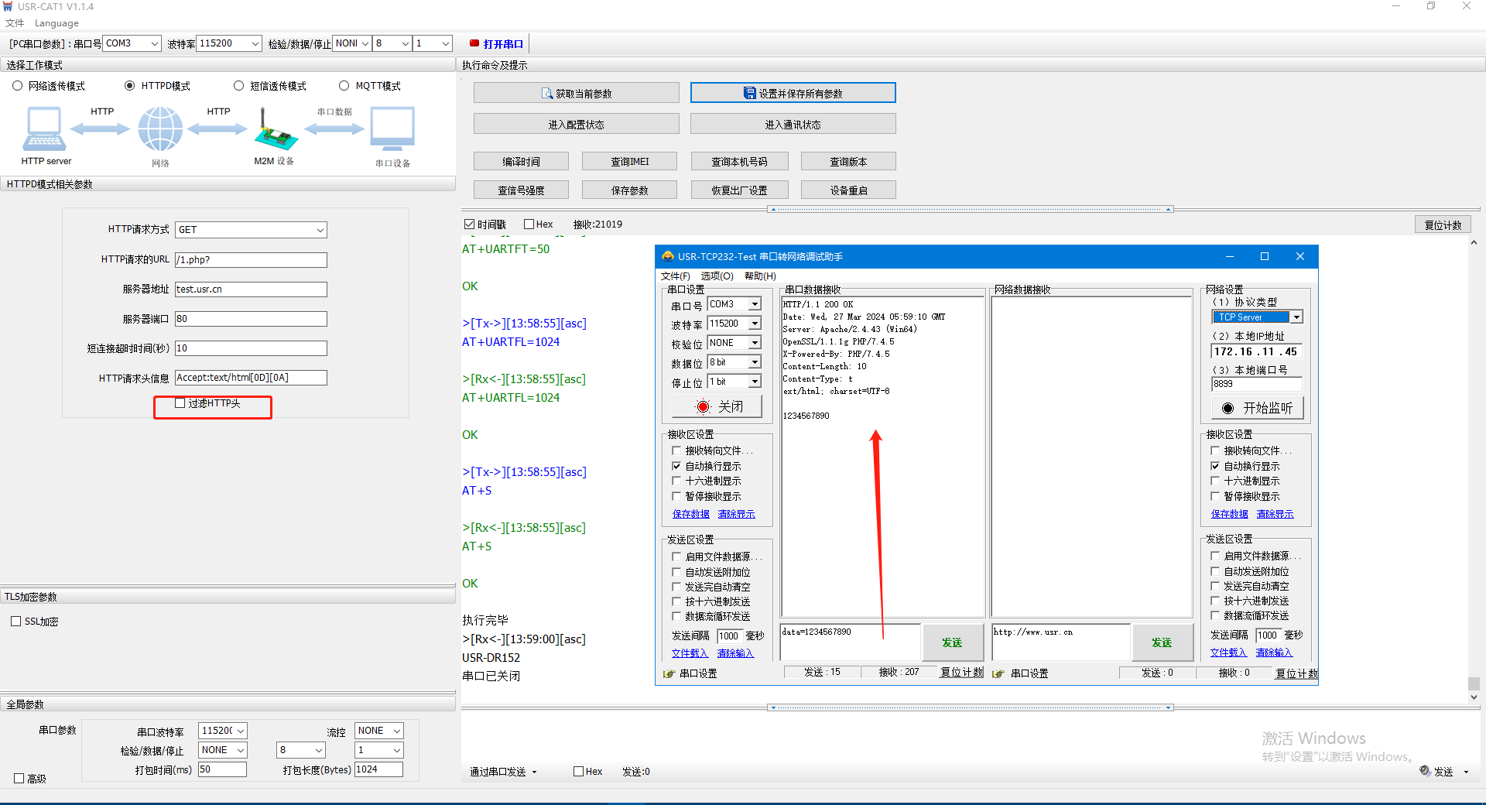Open the Language menu
The height and width of the screenshot is (805, 1486).
click(56, 23)
